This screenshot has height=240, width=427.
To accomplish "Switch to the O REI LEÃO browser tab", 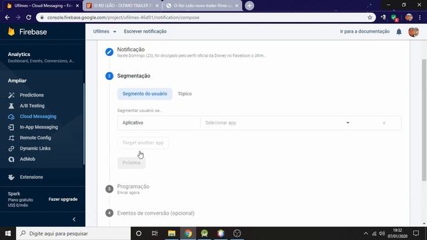I will [x=123, y=6].
